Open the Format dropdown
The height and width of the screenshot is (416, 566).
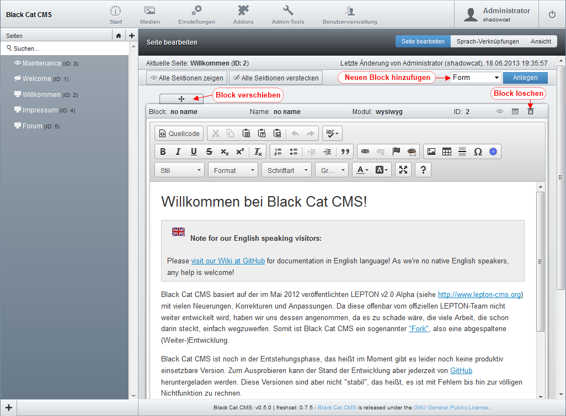coord(233,170)
